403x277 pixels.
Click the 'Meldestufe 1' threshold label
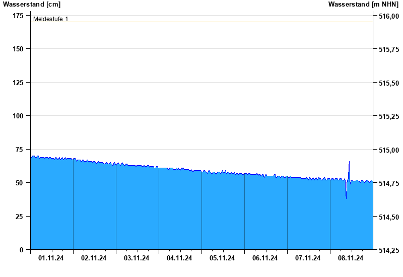pos(51,19)
